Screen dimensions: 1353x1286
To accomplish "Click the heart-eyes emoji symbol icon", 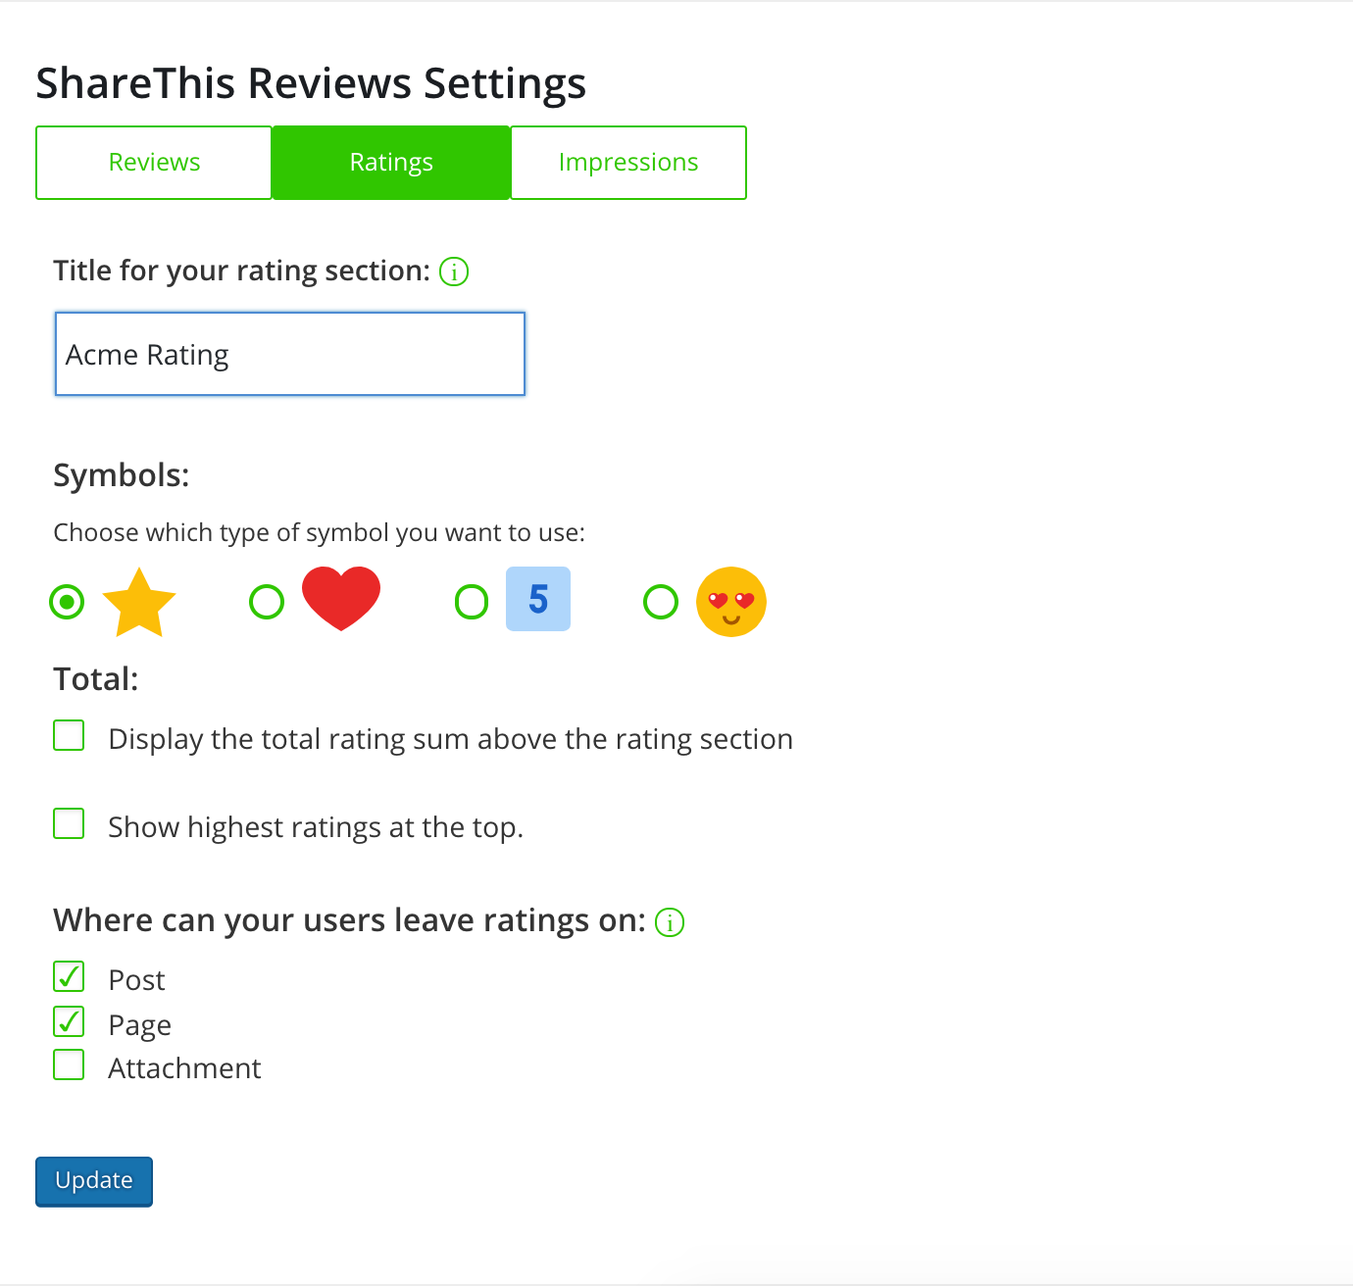I will tap(731, 602).
